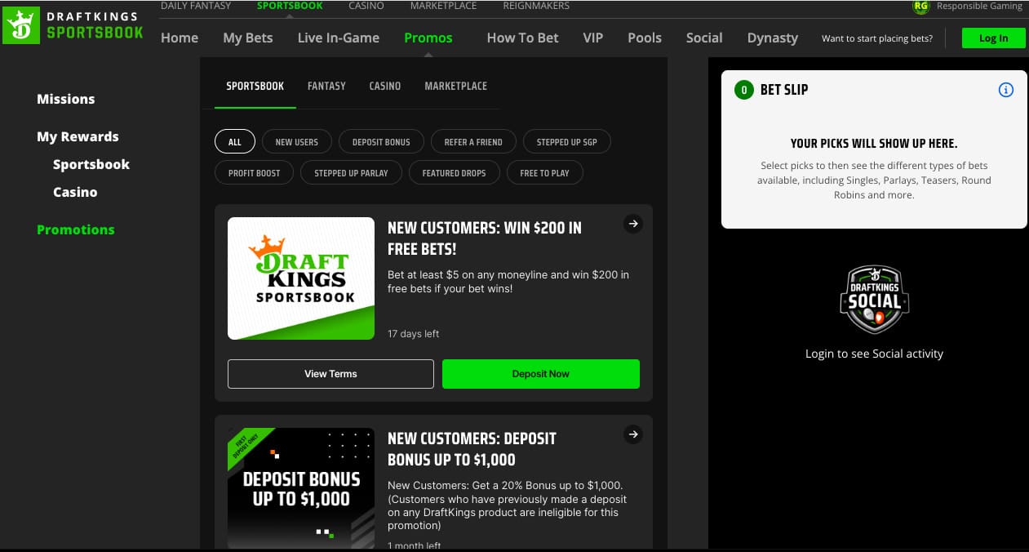Open the Daily Fantasy product tab
Image resolution: width=1029 pixels, height=552 pixels.
pos(196,6)
